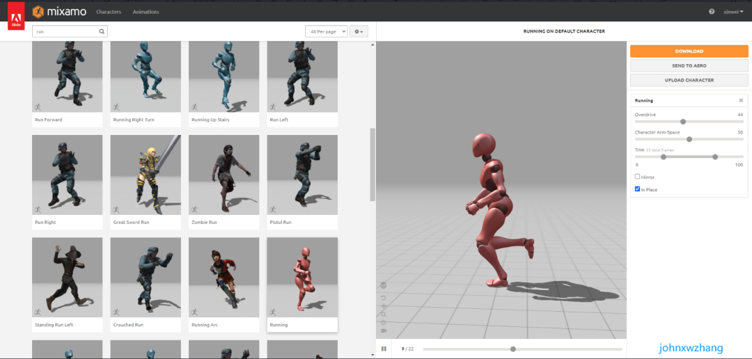The width and height of the screenshot is (752, 359).
Task: Click the runner icon on Running thumbnail
Action: [x=272, y=312]
